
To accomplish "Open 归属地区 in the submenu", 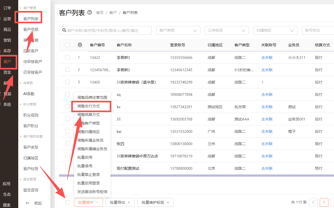I will pos(31,158).
